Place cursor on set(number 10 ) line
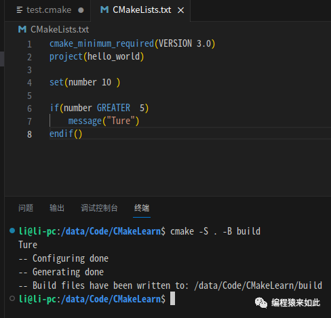 pyautogui.click(x=85, y=82)
